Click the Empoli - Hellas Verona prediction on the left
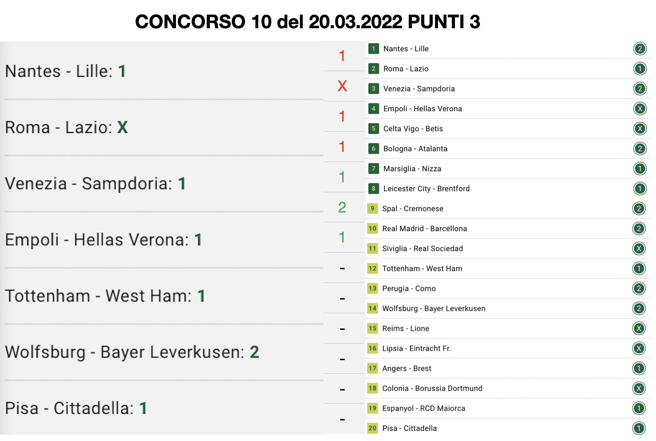 (x=103, y=240)
